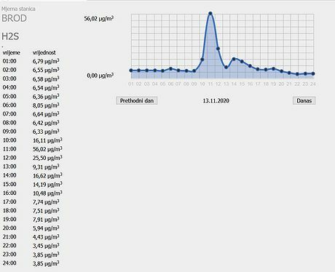Select the 24:00 row value 3,85 µg/m³
Image resolution: width=335 pixels, height=272 pixels.
(46, 263)
